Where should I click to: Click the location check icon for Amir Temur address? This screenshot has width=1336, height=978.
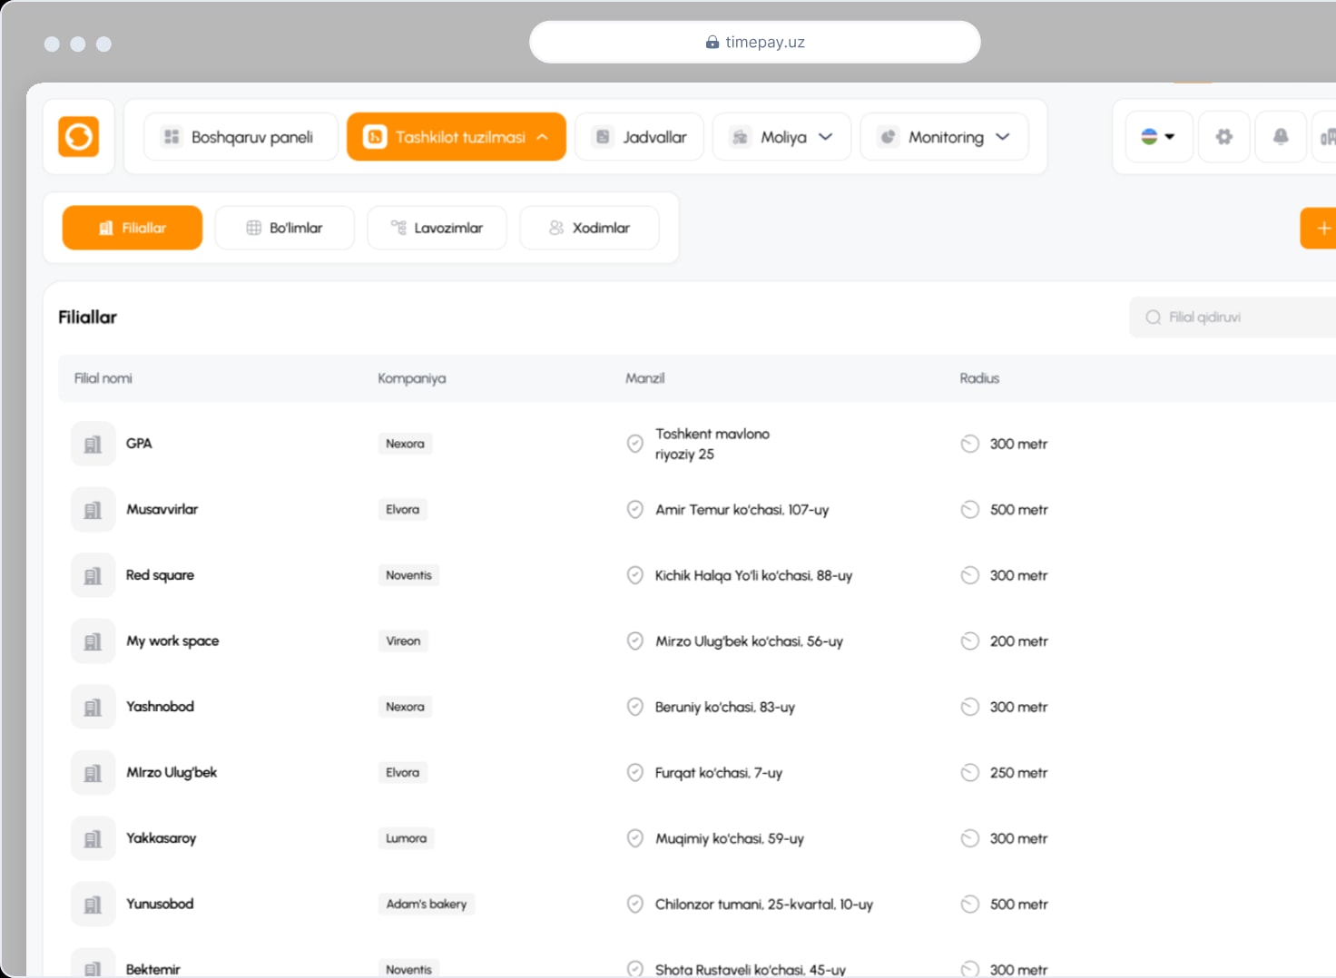(x=635, y=510)
